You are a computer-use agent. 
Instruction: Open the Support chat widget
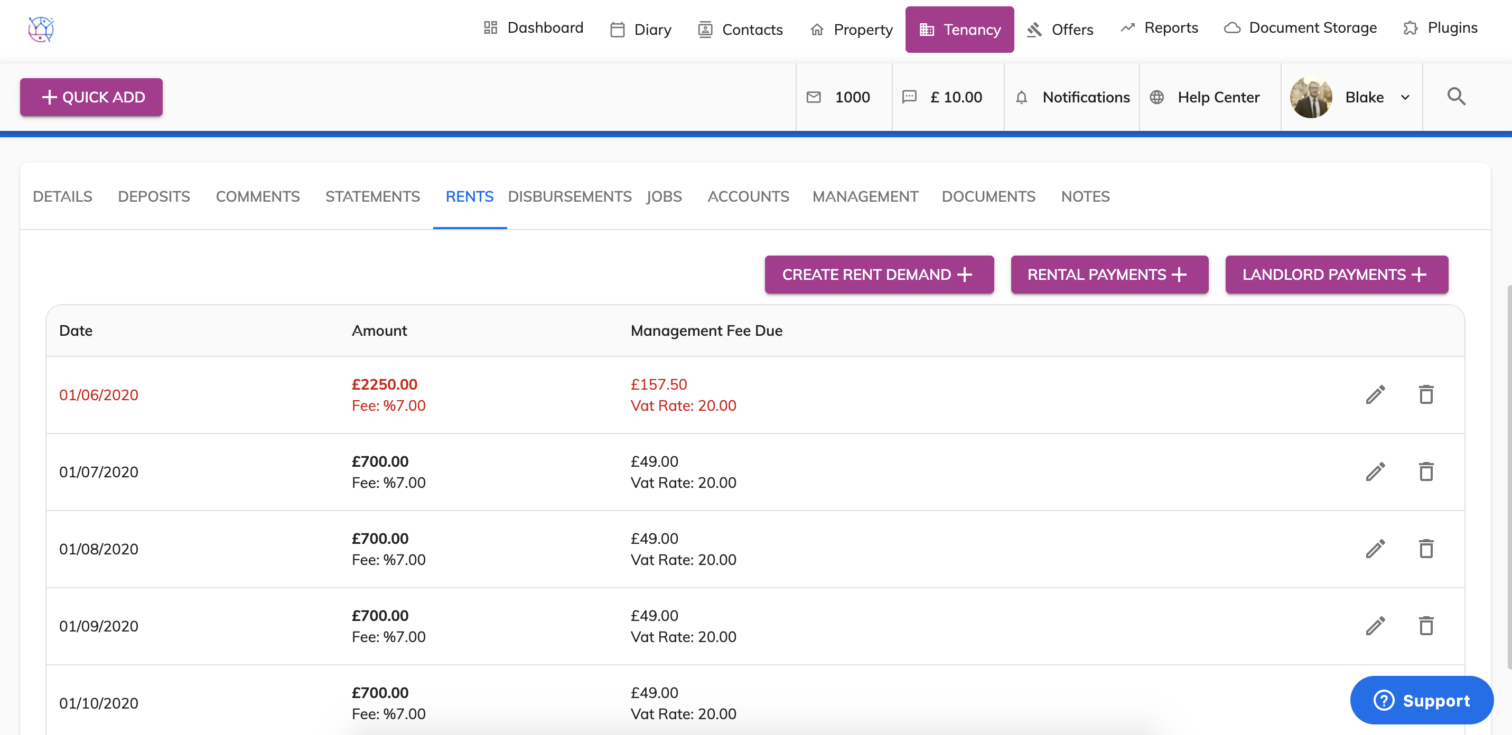point(1421,700)
